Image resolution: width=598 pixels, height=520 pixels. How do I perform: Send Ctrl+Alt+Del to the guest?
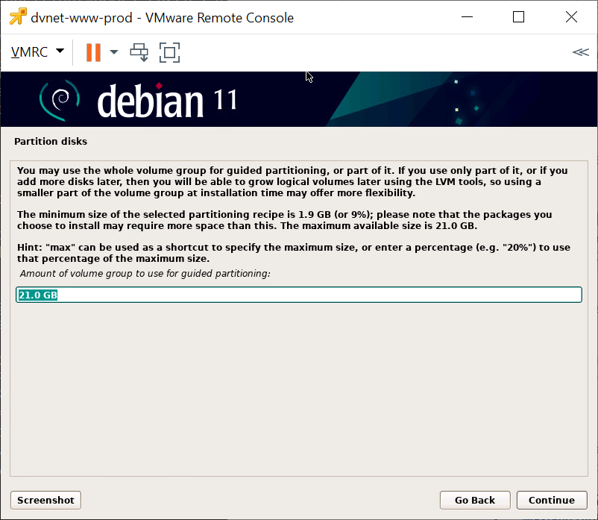tap(139, 52)
